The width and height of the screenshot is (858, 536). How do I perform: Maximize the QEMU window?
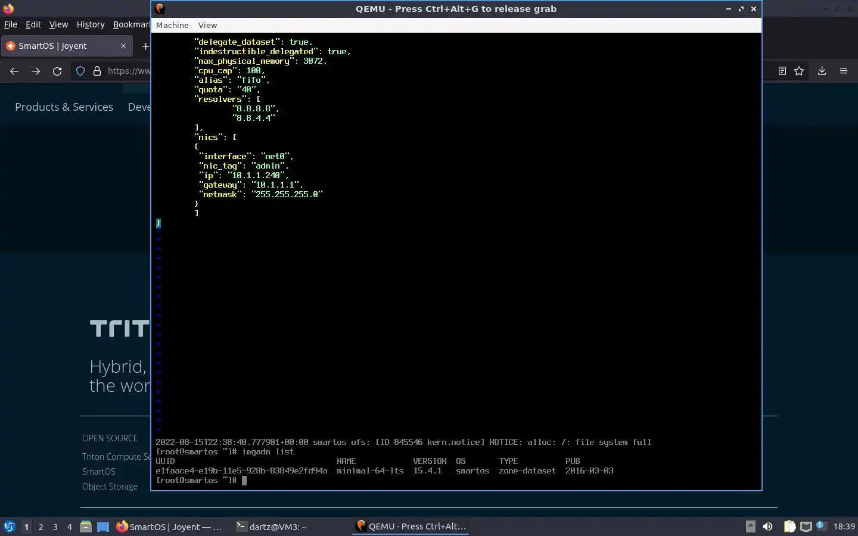click(741, 9)
